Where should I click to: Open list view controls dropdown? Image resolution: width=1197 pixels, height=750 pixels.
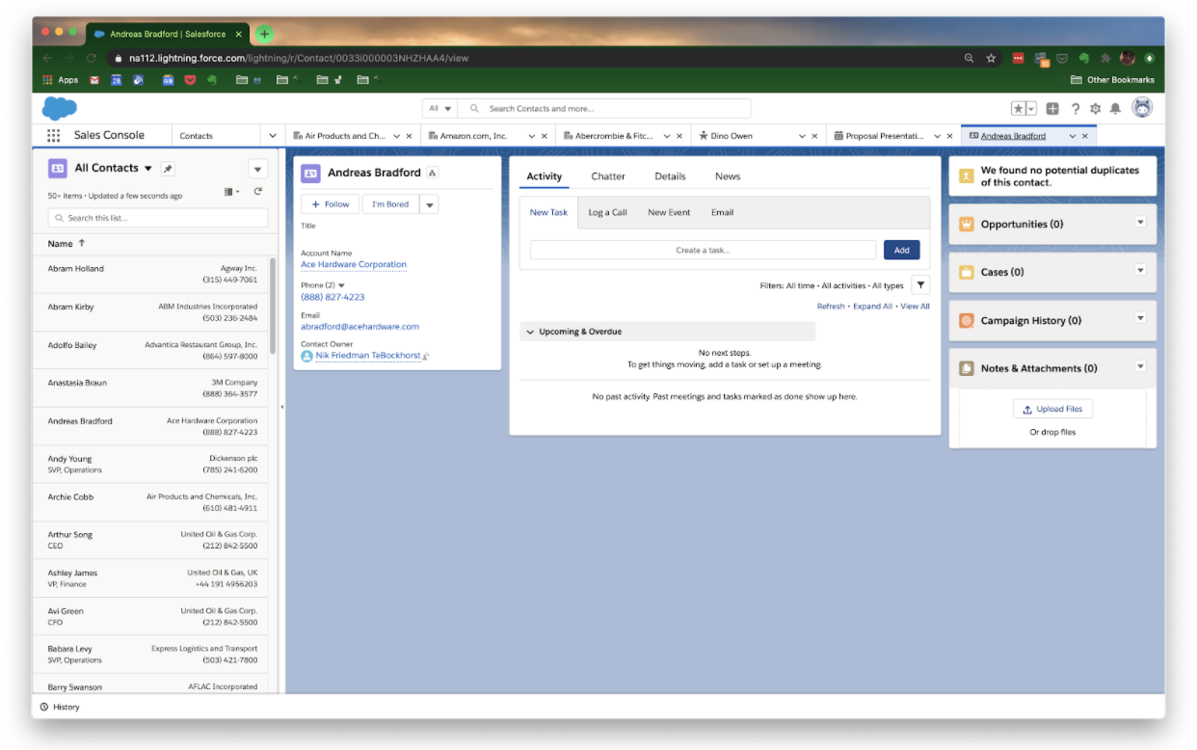pos(257,169)
